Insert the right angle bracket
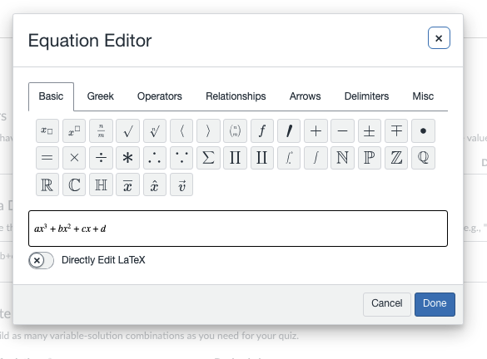This screenshot has height=359, width=487. coord(208,130)
